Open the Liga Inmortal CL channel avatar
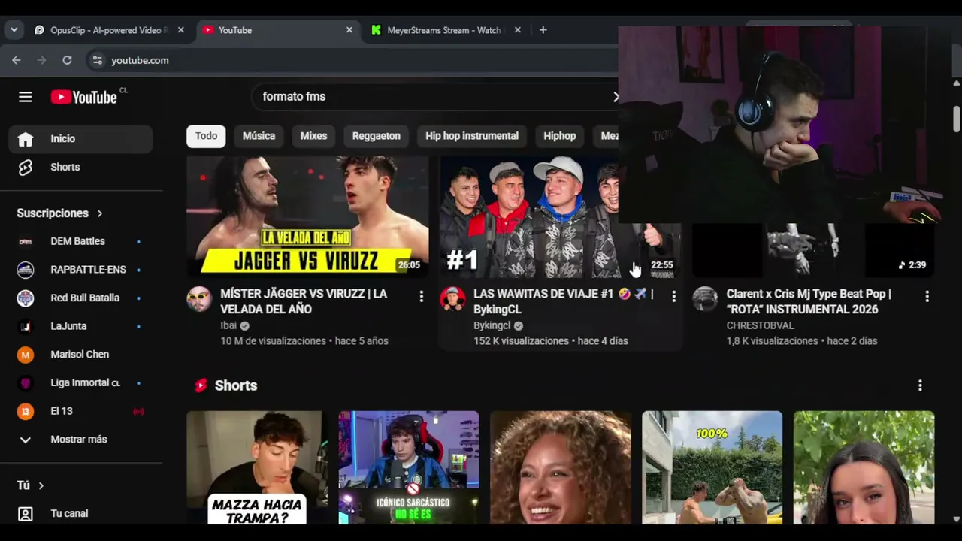Viewport: 962px width, 541px height. (26, 382)
